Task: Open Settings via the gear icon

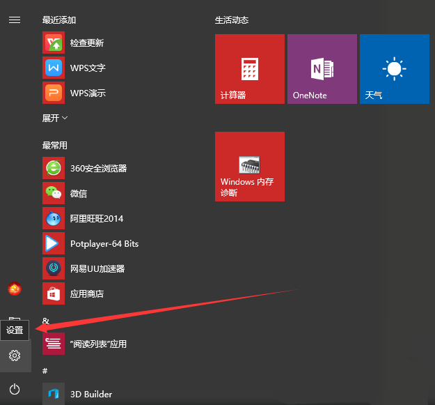Action: [x=15, y=356]
